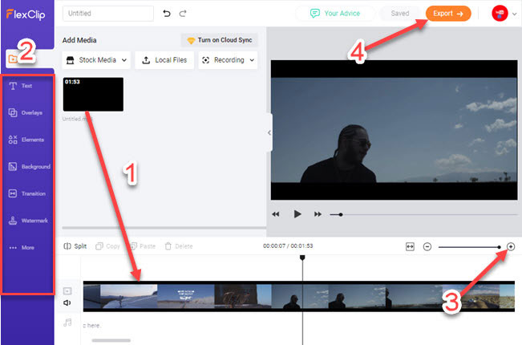Open the Background panel
Screen dimensions: 522x345
(30, 167)
